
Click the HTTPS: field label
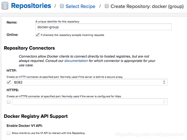13,90
